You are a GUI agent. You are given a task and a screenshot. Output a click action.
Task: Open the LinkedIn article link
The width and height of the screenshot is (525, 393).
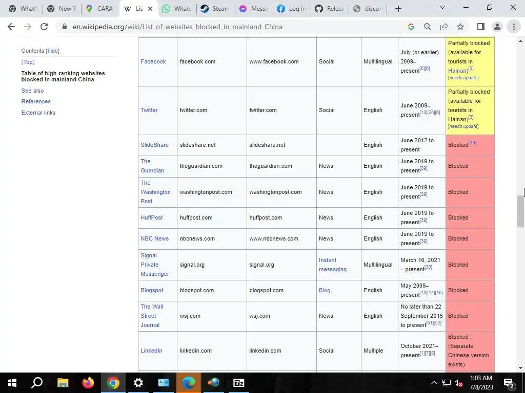pyautogui.click(x=151, y=351)
